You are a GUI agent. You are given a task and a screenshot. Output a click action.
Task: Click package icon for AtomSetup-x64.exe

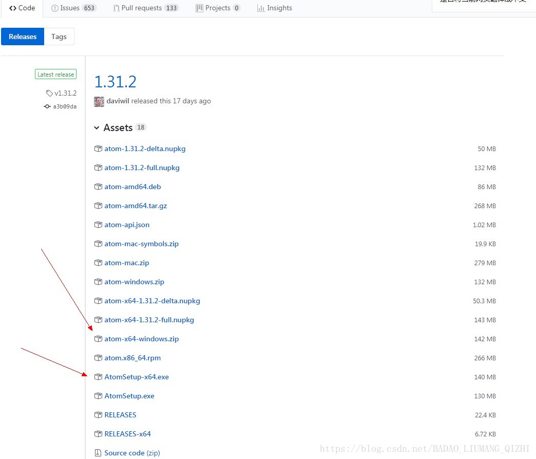pyautogui.click(x=98, y=377)
